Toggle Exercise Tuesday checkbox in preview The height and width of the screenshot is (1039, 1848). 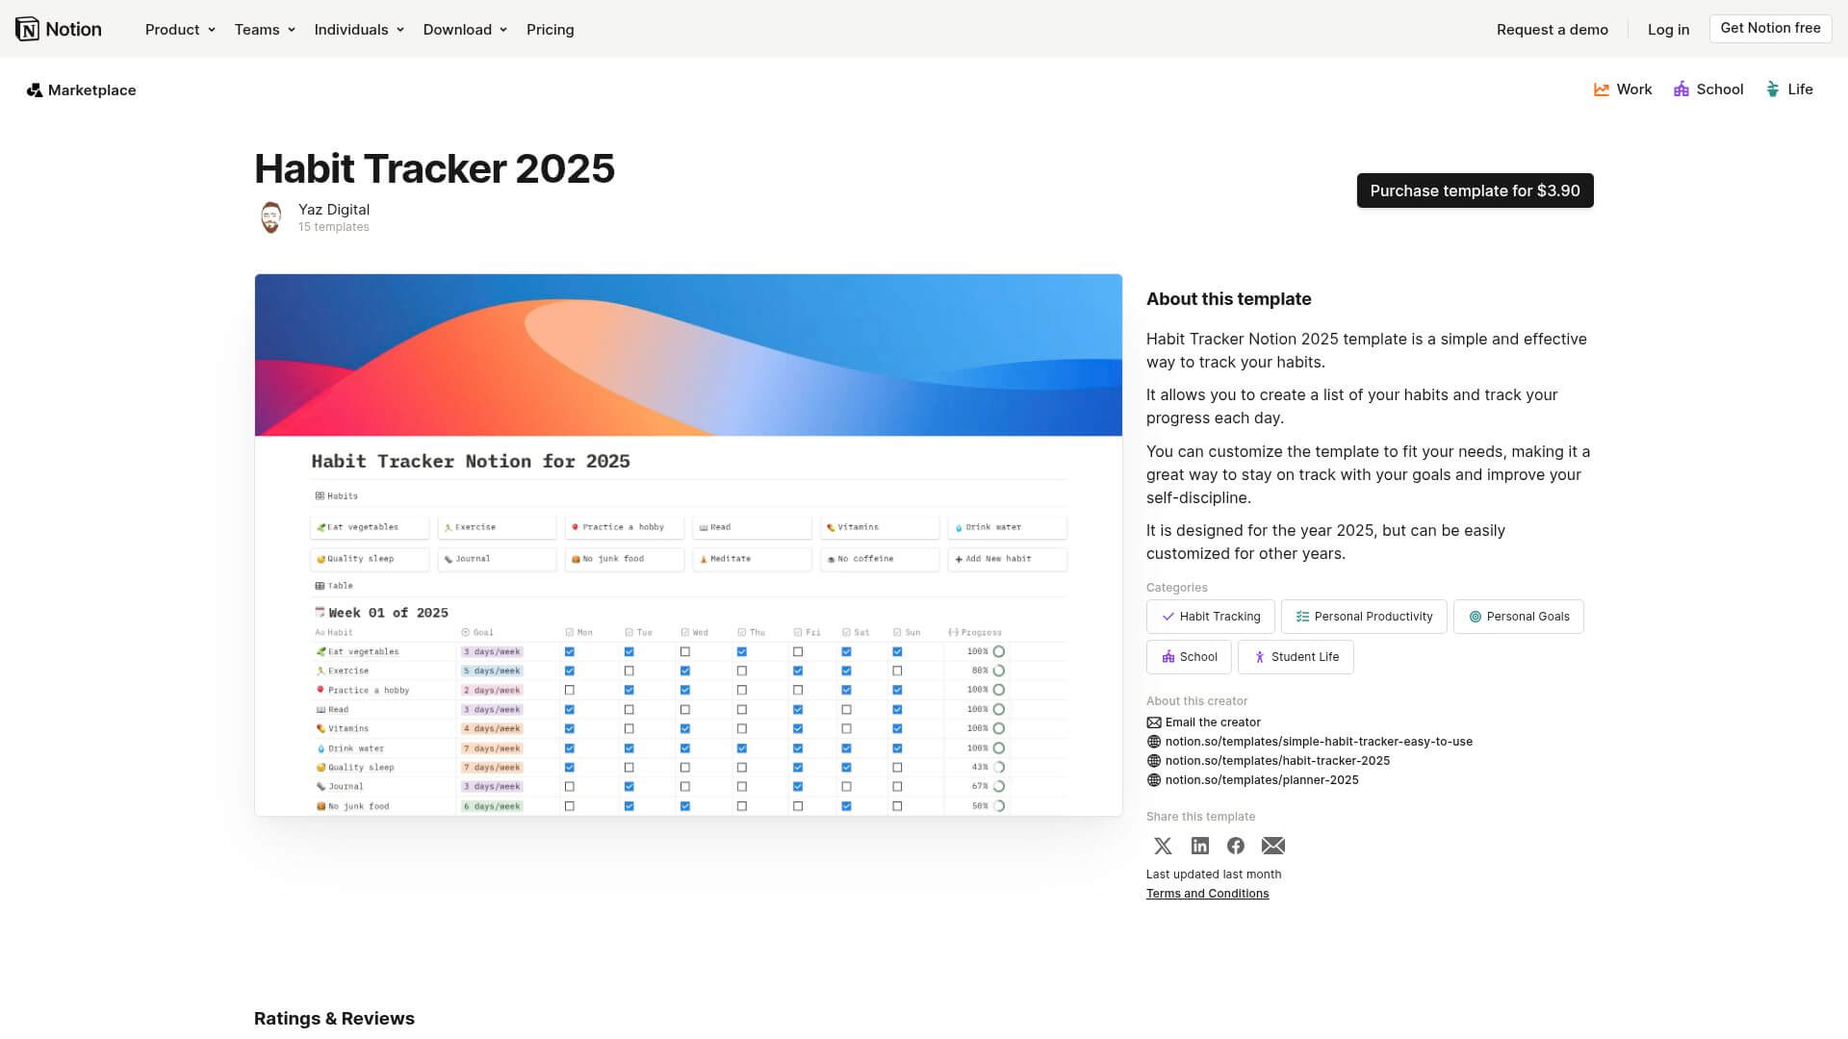click(x=629, y=671)
